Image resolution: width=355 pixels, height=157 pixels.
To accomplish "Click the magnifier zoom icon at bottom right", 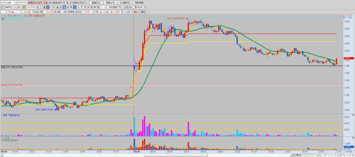I will click(x=344, y=155).
